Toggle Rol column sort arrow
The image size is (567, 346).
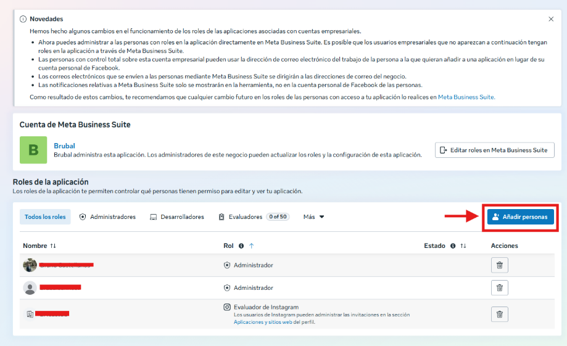point(252,246)
